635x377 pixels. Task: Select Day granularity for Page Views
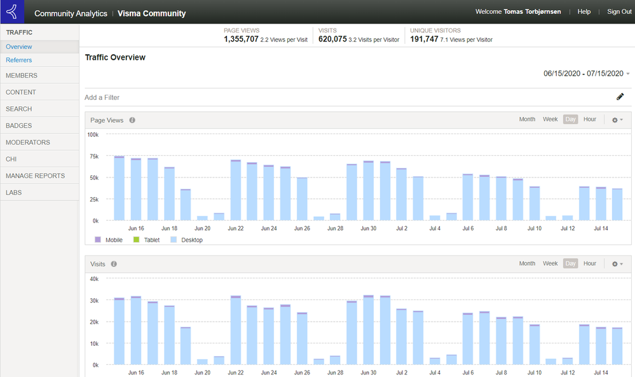pyautogui.click(x=570, y=120)
